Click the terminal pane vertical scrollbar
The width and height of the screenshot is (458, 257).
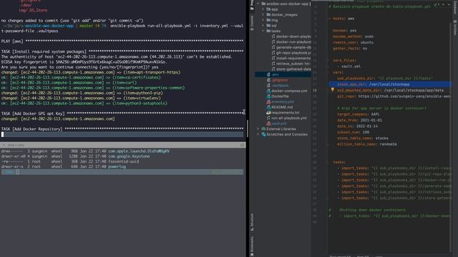click(x=248, y=128)
